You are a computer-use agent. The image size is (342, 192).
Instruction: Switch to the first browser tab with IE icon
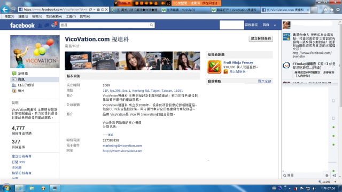136,10
